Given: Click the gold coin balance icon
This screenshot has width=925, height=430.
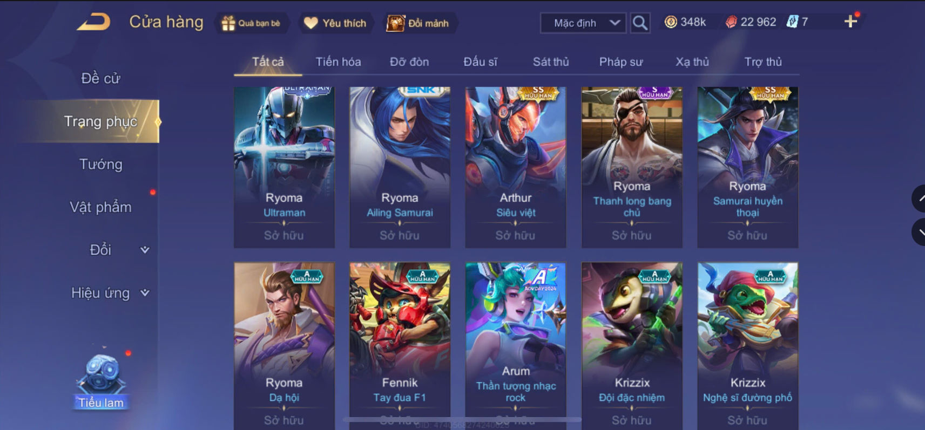Looking at the screenshot, I should click(x=671, y=22).
